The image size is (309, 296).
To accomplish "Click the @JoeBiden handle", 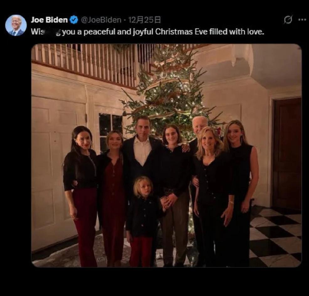I will coord(101,20).
